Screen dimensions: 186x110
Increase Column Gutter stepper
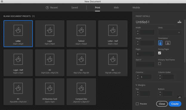coord(160,76)
